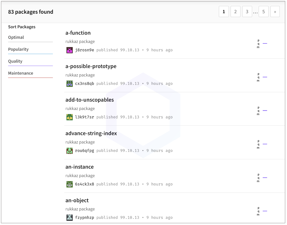The image size is (287, 225).
Task: Sort packages by Popularity
Action: [x=18, y=49]
